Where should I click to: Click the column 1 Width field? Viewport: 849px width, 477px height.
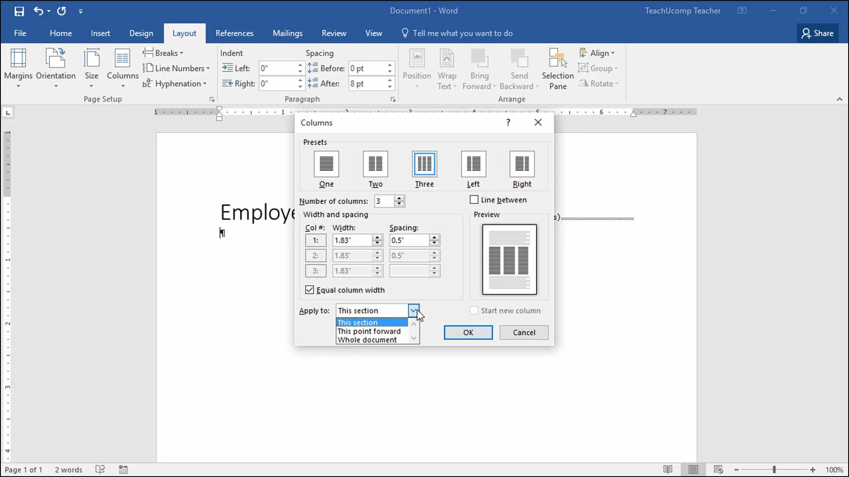[352, 240]
